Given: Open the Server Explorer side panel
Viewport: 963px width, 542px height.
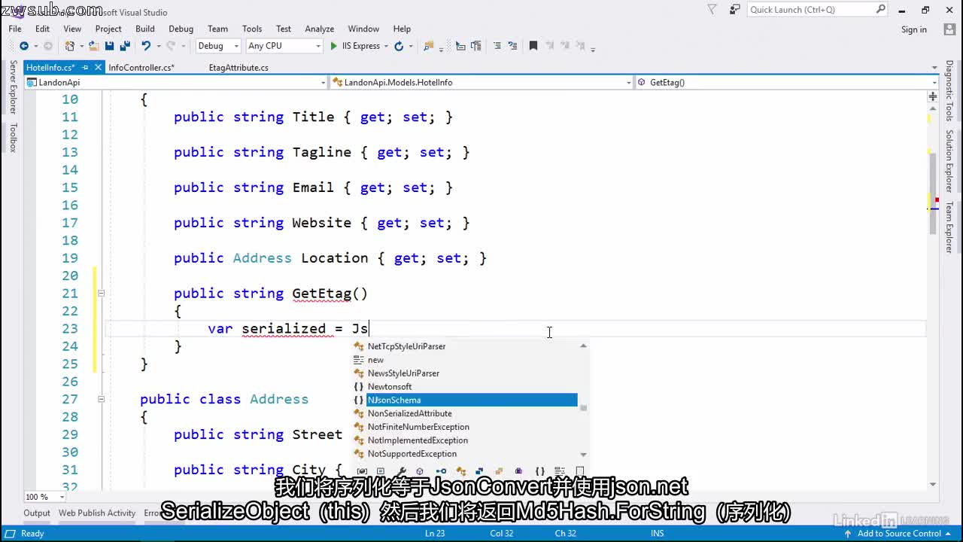Looking at the screenshot, I should [12, 87].
